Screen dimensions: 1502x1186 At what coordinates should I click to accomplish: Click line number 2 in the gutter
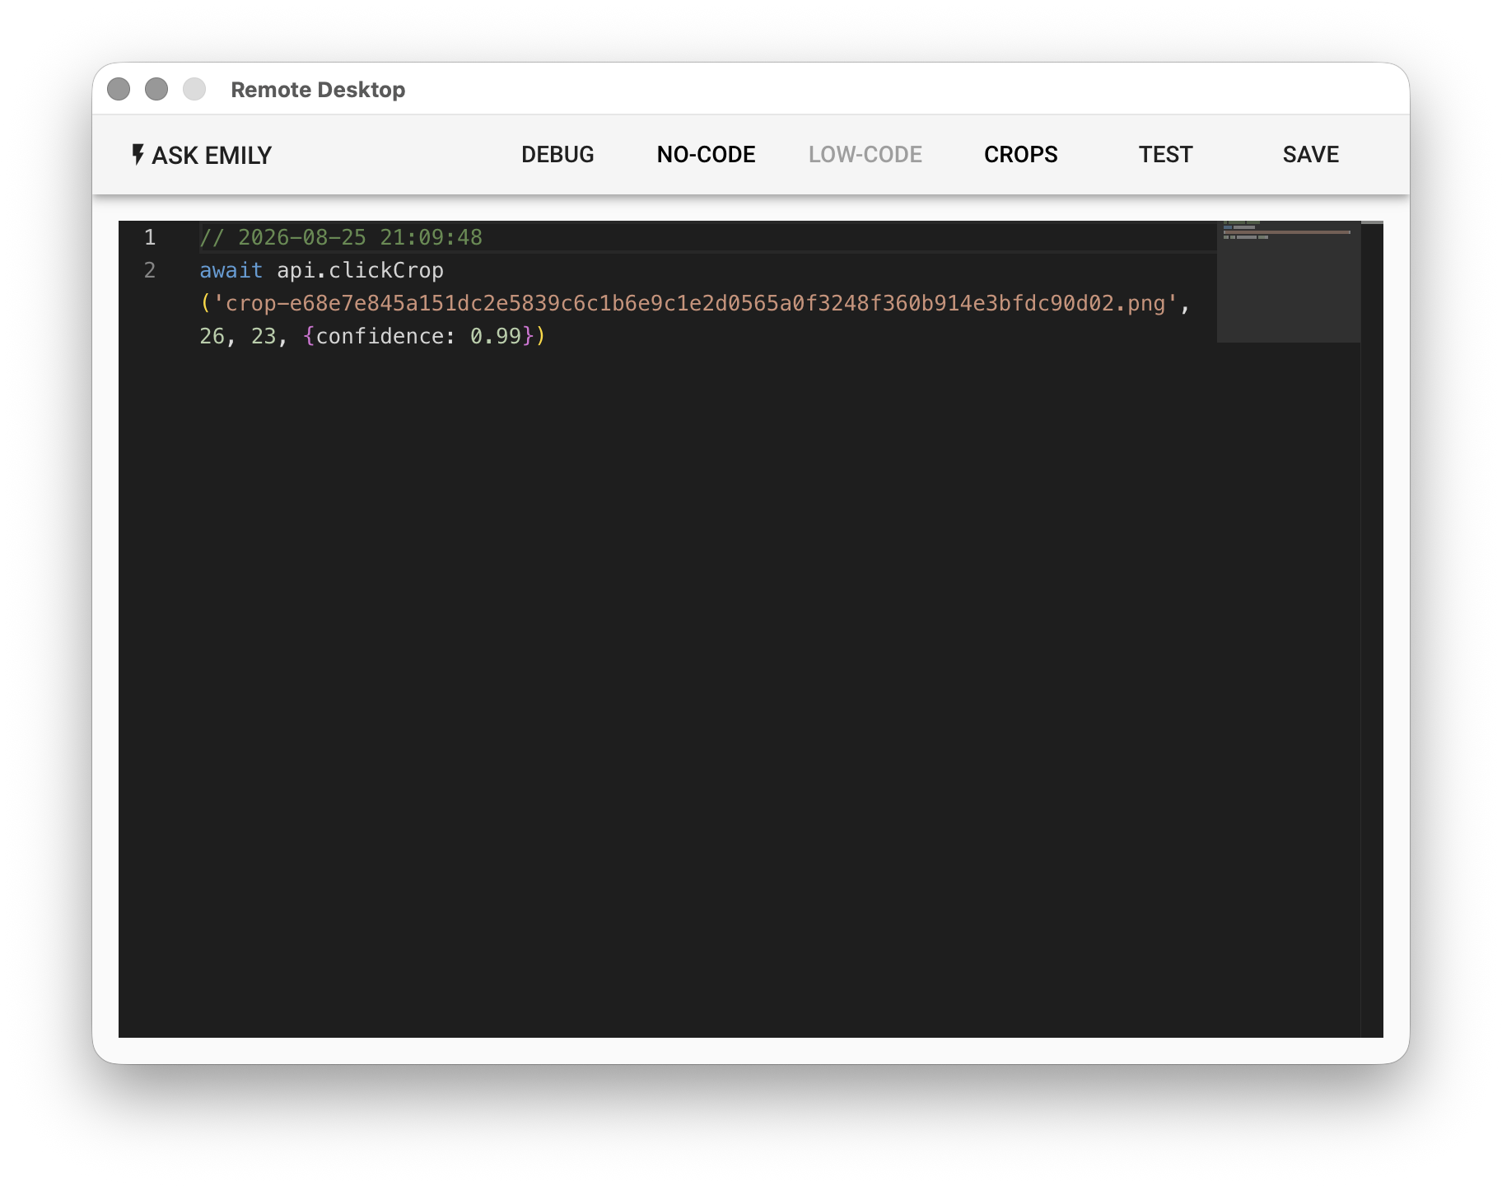pos(150,270)
